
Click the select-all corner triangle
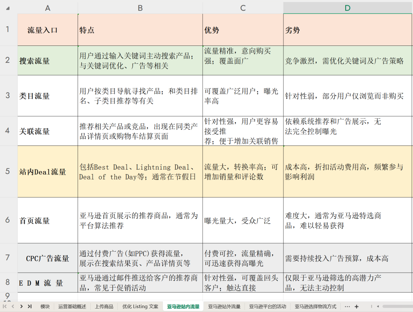[8, 8]
